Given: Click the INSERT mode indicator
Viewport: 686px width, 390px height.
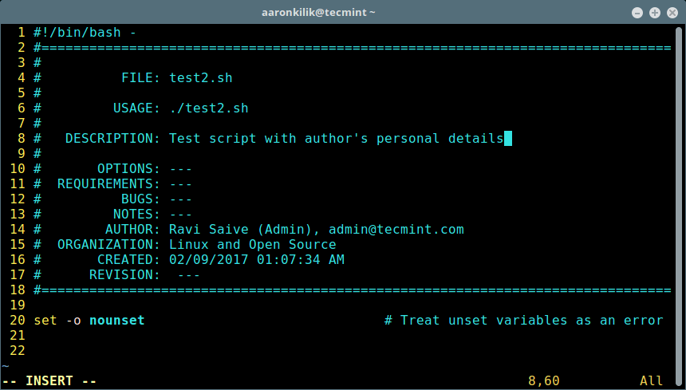Looking at the screenshot, I should point(61,381).
